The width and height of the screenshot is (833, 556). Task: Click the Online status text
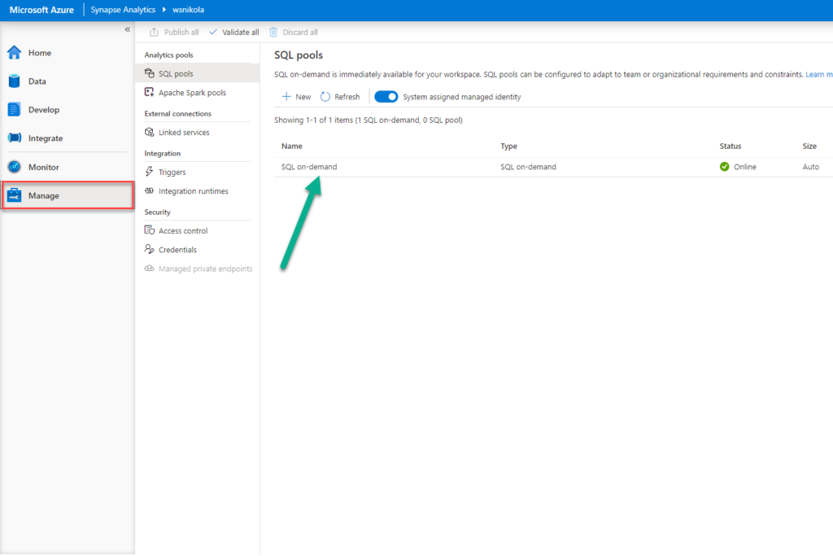click(745, 166)
